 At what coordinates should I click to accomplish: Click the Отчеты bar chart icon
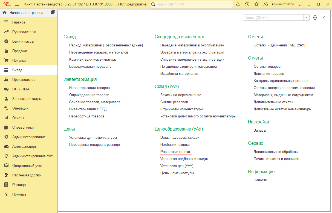point(6,118)
